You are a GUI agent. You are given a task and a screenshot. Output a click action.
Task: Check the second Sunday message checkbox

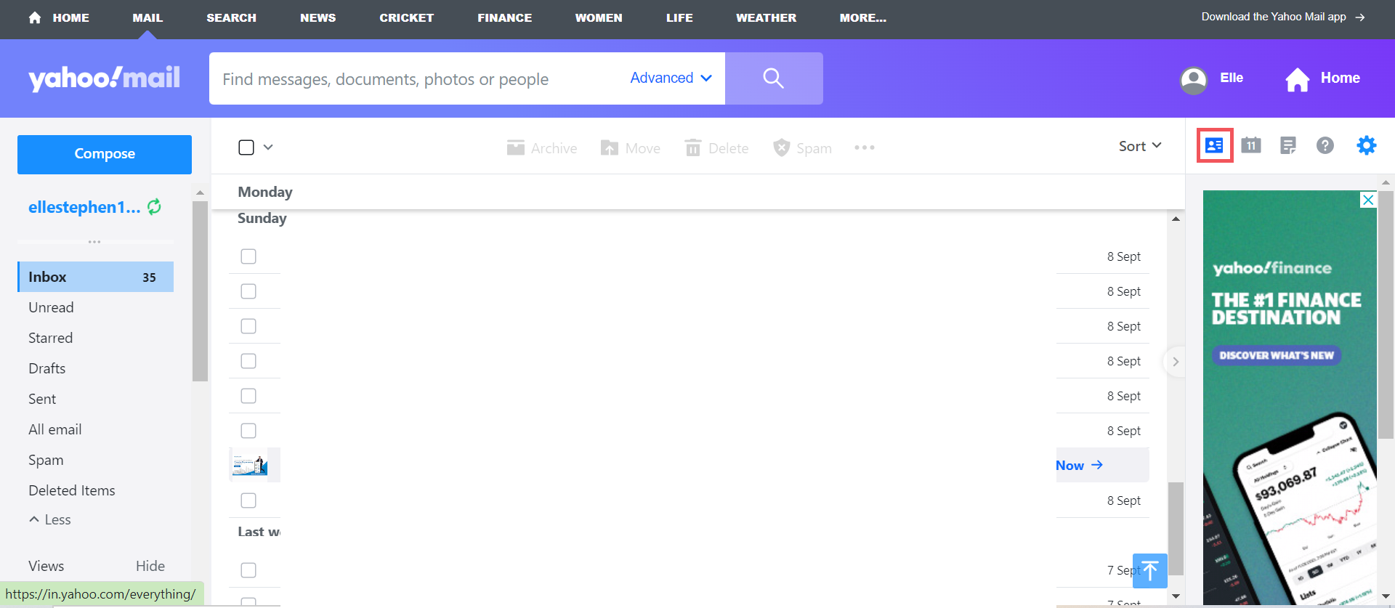[248, 291]
